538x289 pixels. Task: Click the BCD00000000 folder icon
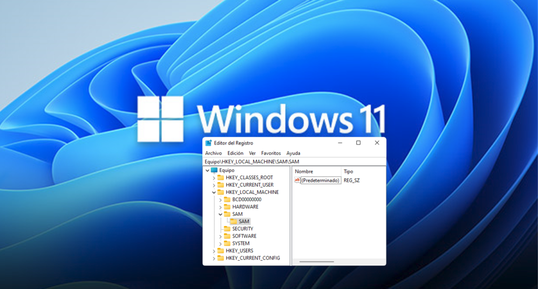[227, 200]
